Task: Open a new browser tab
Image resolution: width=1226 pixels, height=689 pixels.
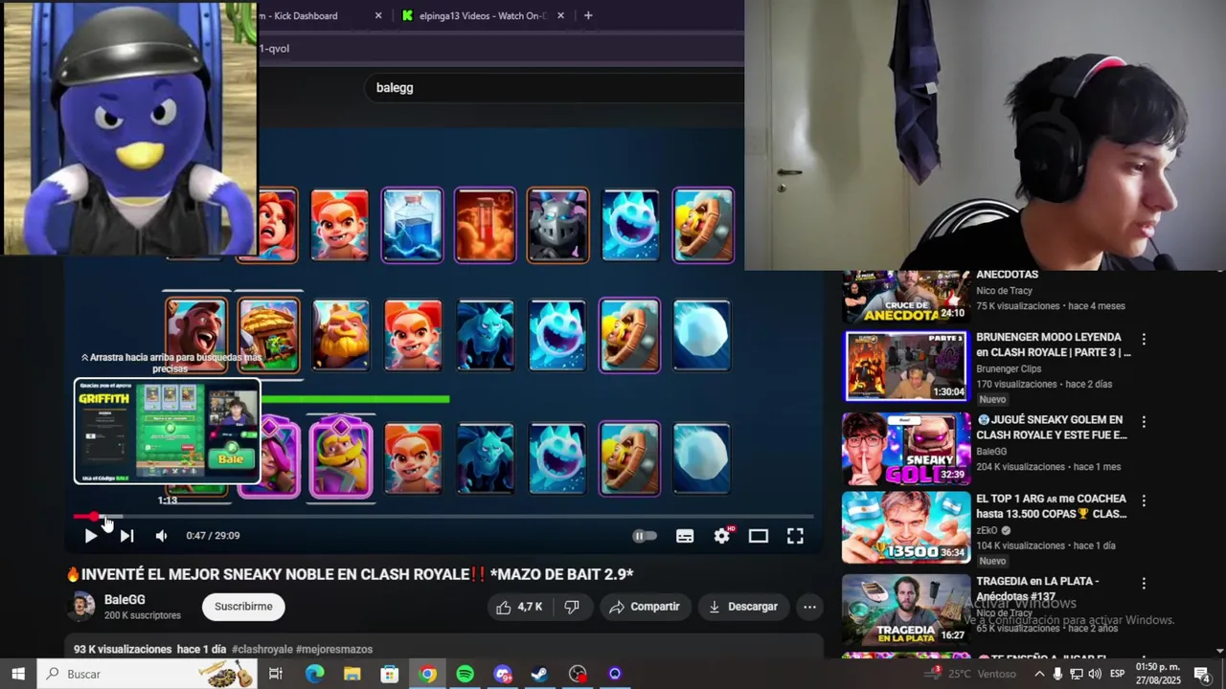Action: 588,15
